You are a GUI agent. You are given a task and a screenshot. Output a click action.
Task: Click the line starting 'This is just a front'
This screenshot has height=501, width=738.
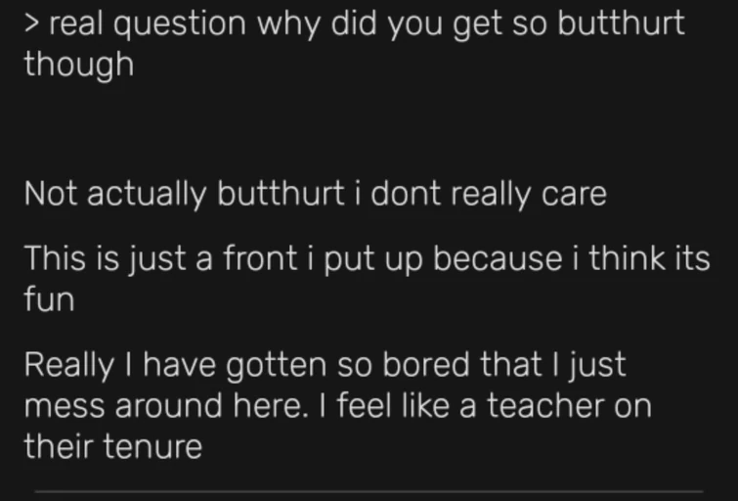click(x=368, y=258)
